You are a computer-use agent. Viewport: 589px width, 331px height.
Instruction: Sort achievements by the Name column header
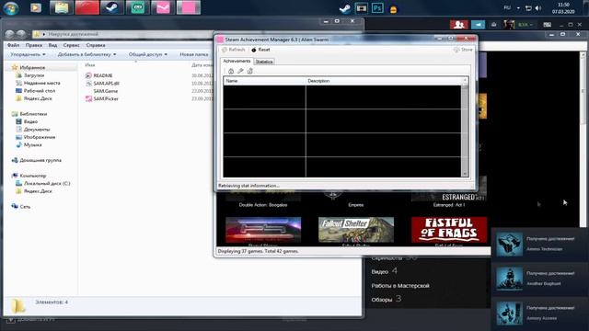click(264, 81)
